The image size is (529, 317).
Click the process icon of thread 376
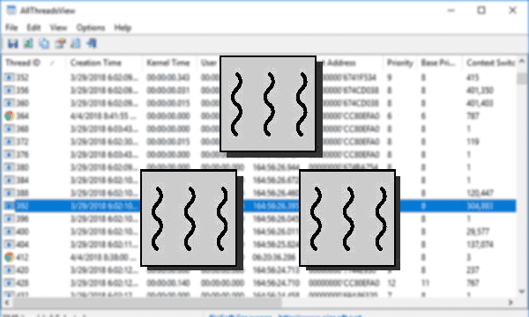point(10,154)
